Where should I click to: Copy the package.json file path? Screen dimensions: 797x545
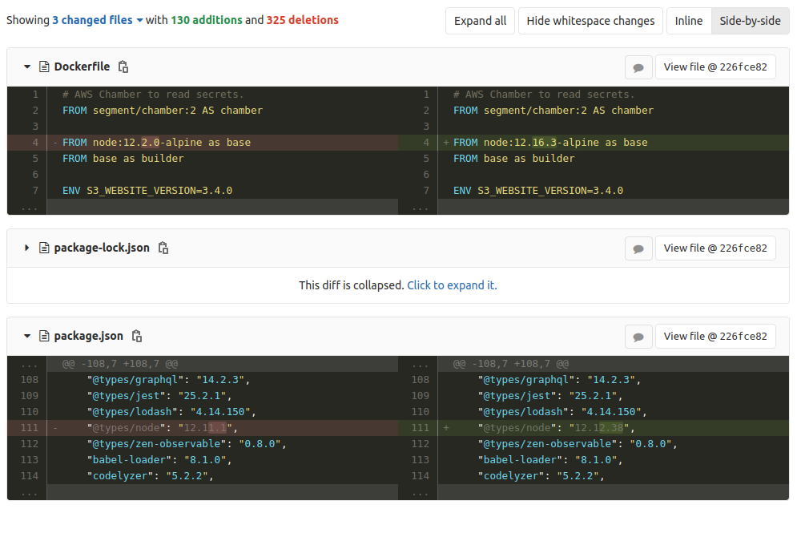tap(136, 336)
